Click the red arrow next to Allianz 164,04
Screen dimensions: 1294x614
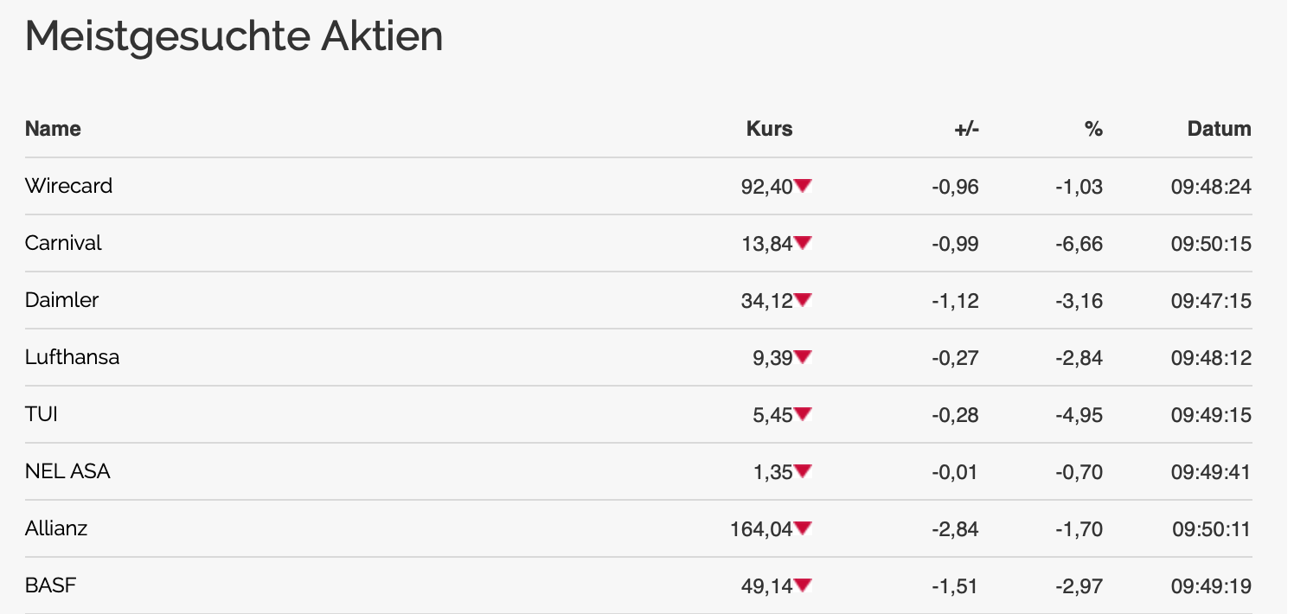click(x=803, y=528)
